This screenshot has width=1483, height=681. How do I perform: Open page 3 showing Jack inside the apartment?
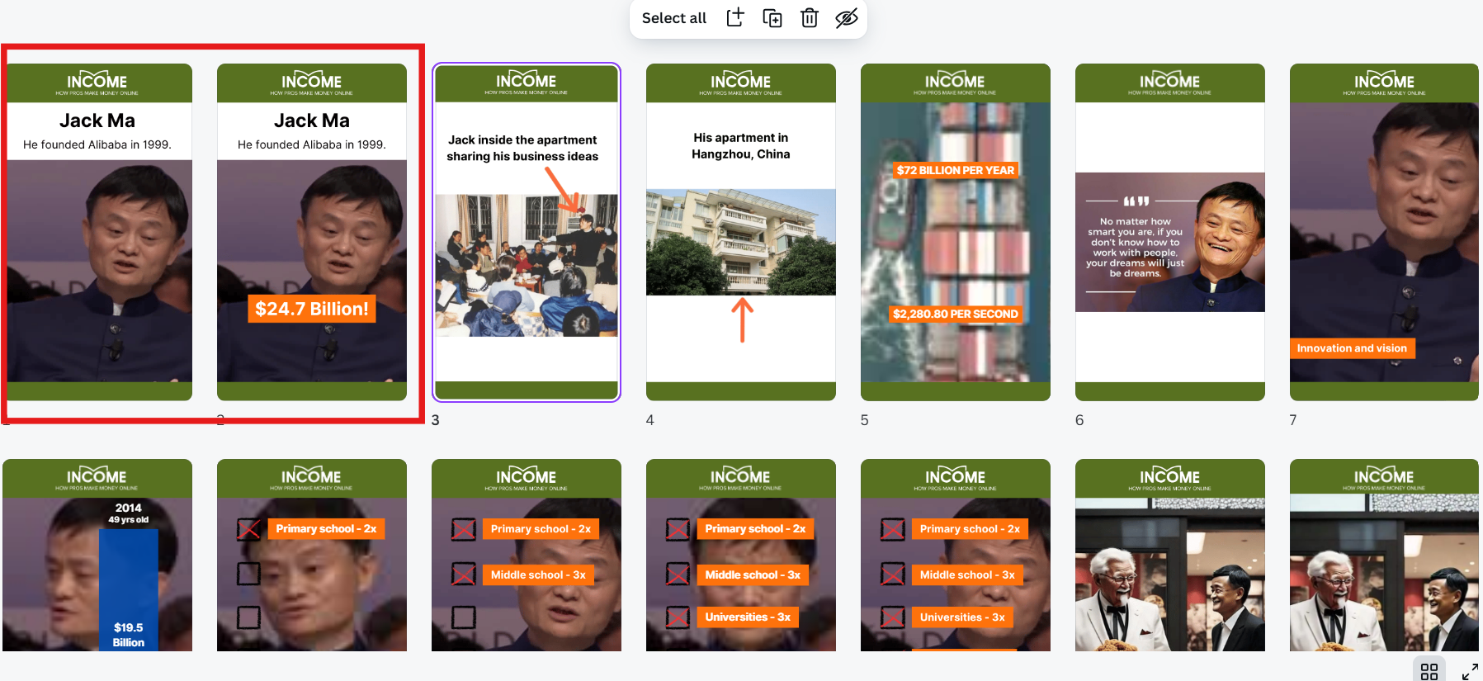pyautogui.click(x=527, y=232)
